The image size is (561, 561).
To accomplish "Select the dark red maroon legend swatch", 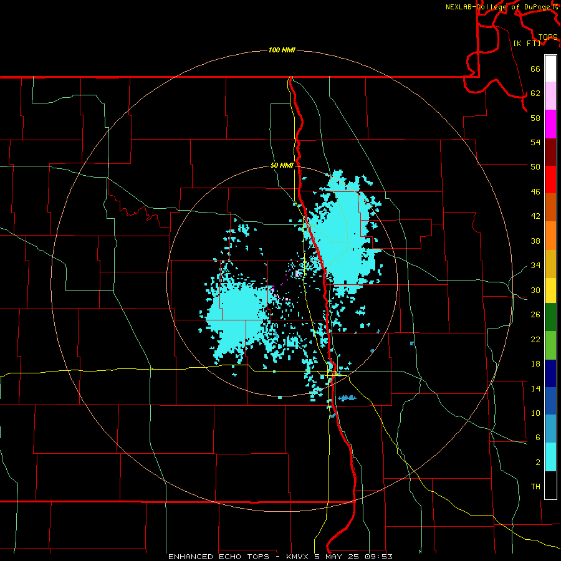I will coord(550,152).
